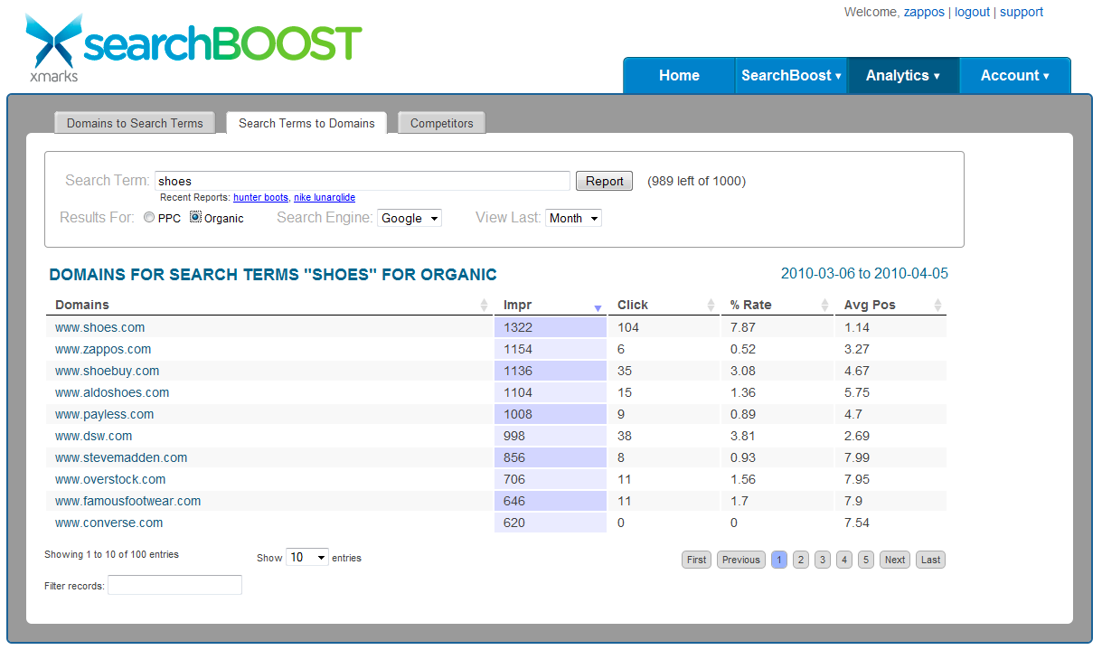Select the PPC radio button
Screen dimensions: 1102x650
pyautogui.click(x=149, y=218)
